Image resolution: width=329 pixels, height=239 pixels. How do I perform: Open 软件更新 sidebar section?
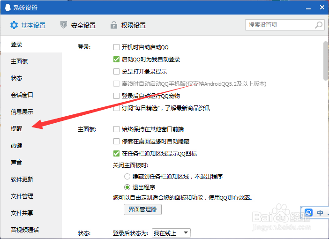pyautogui.click(x=31, y=179)
